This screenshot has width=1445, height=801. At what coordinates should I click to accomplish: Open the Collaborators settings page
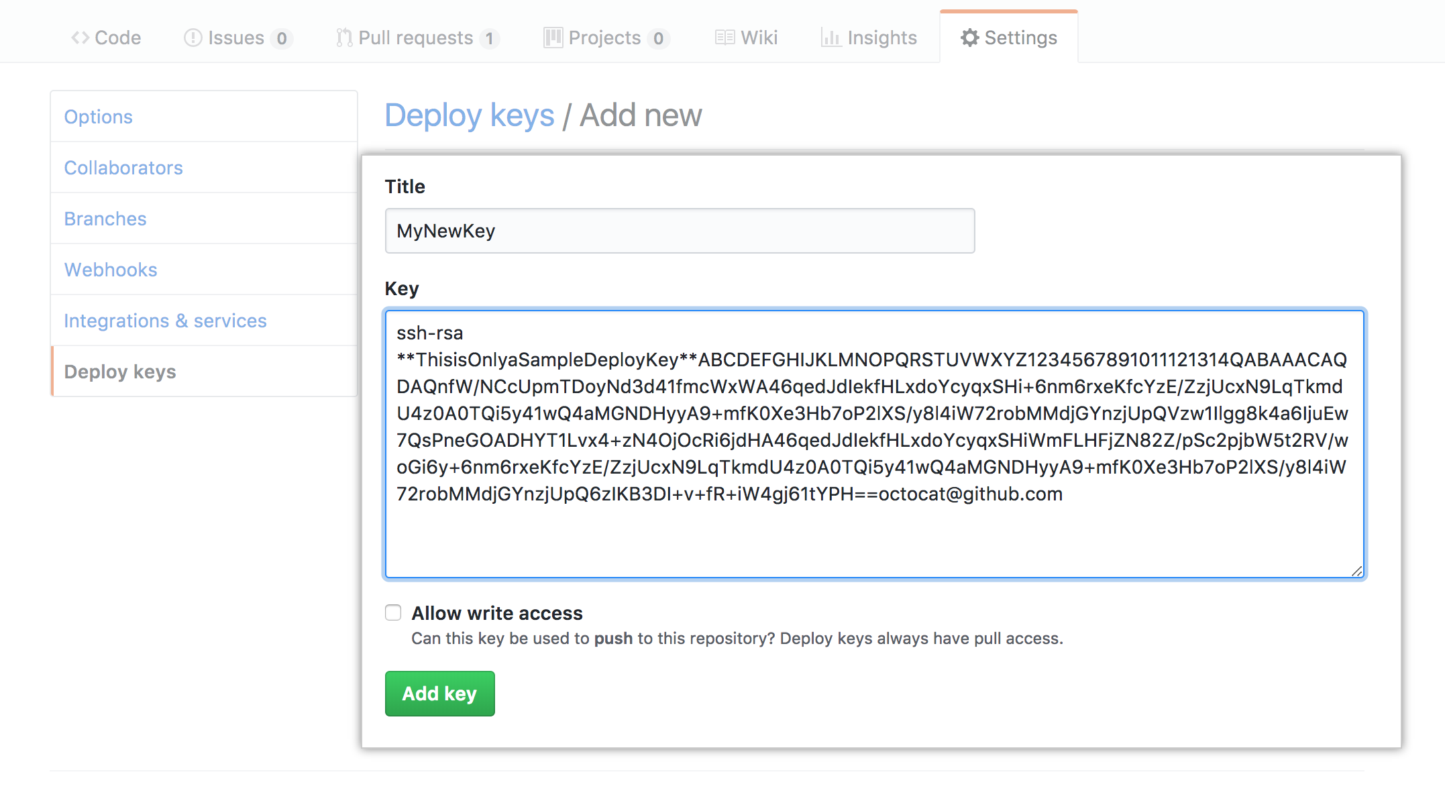(123, 168)
